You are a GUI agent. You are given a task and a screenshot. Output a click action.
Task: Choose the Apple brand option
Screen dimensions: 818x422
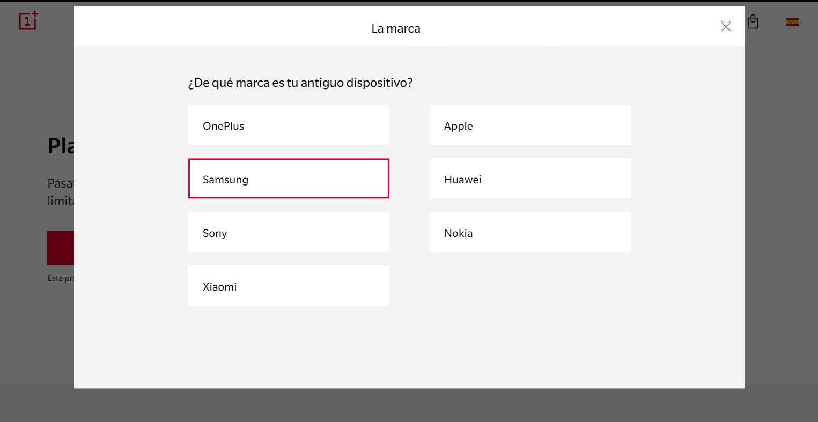point(530,125)
